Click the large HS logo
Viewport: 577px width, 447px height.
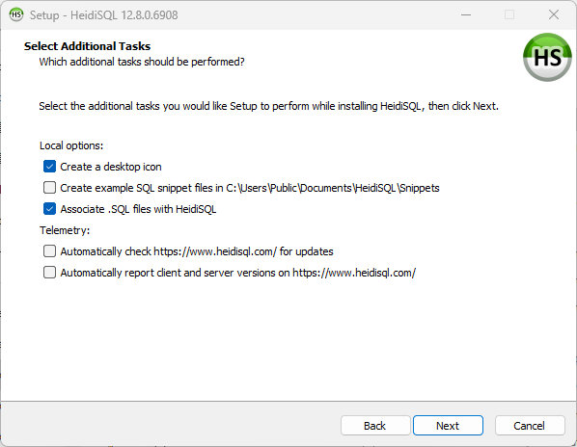pos(547,57)
